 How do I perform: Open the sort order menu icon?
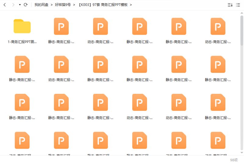tap(230, 5)
